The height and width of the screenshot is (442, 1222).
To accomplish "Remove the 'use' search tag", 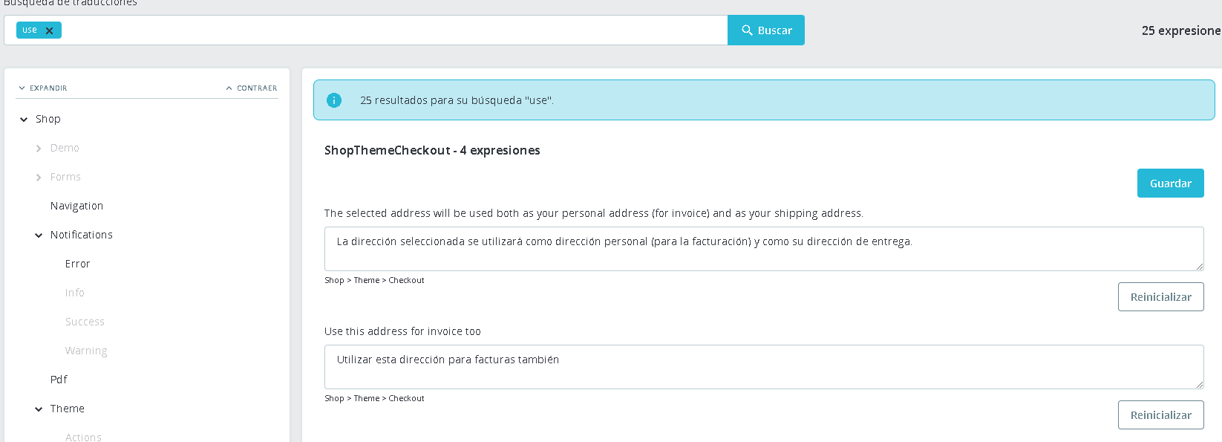I will tap(50, 30).
